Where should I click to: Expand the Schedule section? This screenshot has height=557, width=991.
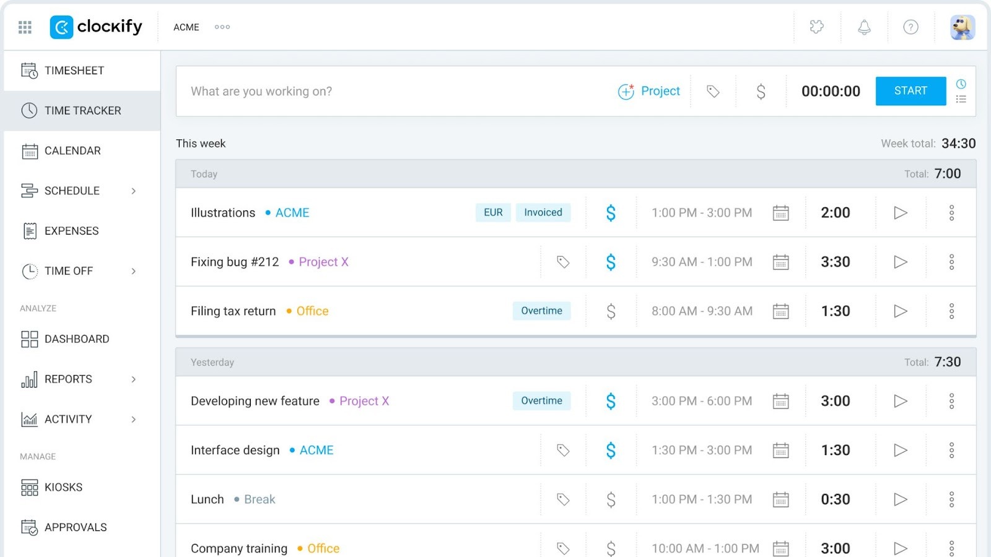(x=133, y=191)
